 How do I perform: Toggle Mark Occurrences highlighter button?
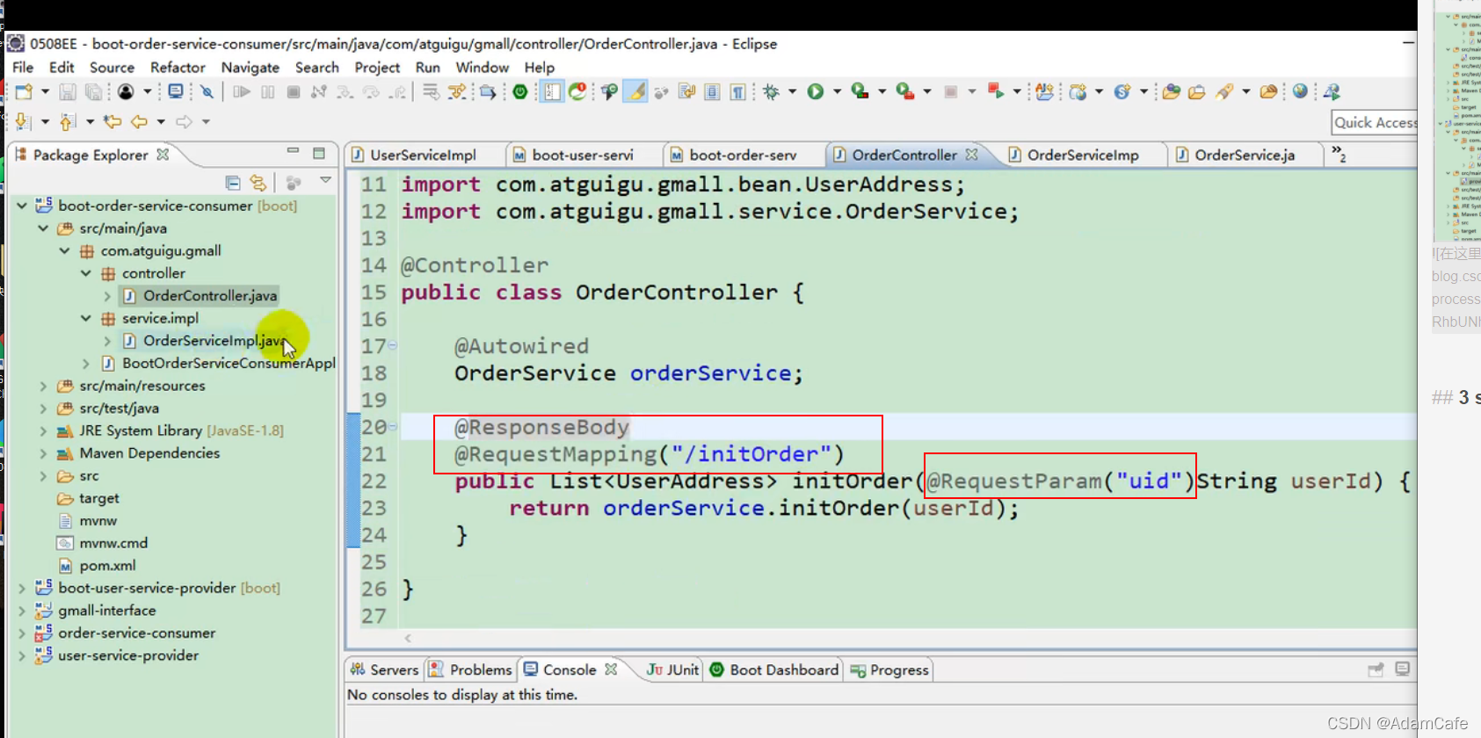[635, 91]
